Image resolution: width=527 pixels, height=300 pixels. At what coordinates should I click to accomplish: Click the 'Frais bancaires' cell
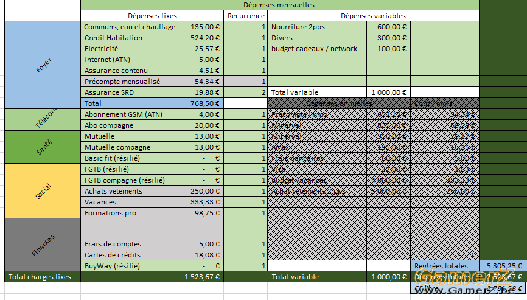(x=317, y=158)
